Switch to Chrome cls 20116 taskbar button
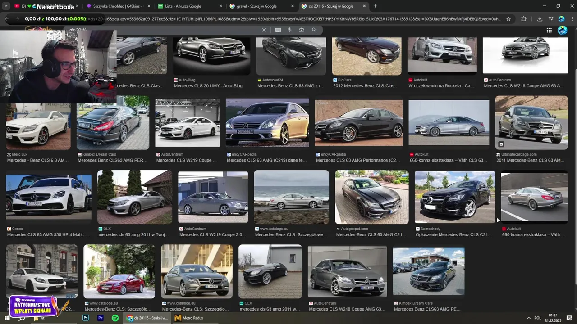Screen dimensions: 577x324 pyautogui.click(x=147, y=318)
